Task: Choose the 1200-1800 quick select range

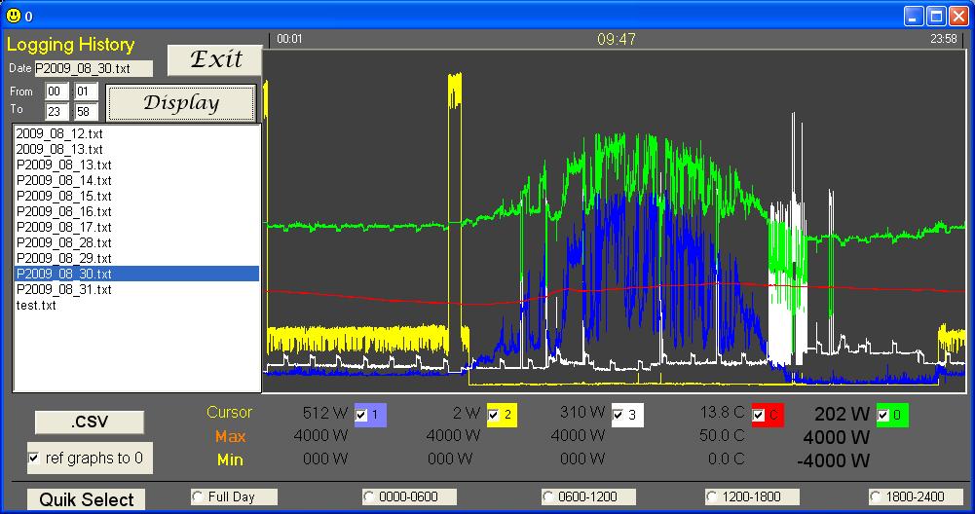Action: tap(712, 497)
